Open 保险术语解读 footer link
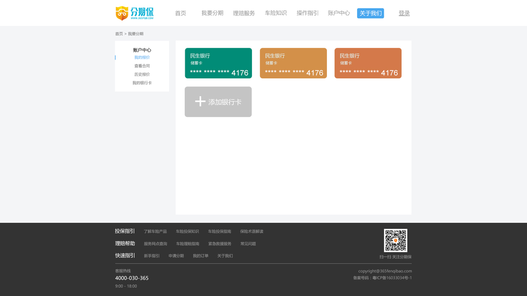 [x=252, y=231]
